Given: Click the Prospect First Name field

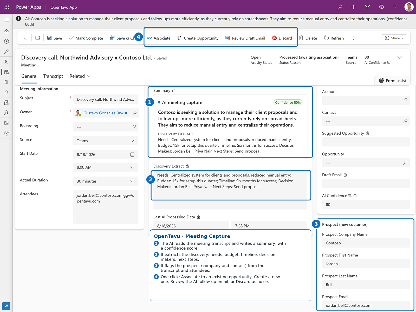Looking at the screenshot, I should pos(366,264).
